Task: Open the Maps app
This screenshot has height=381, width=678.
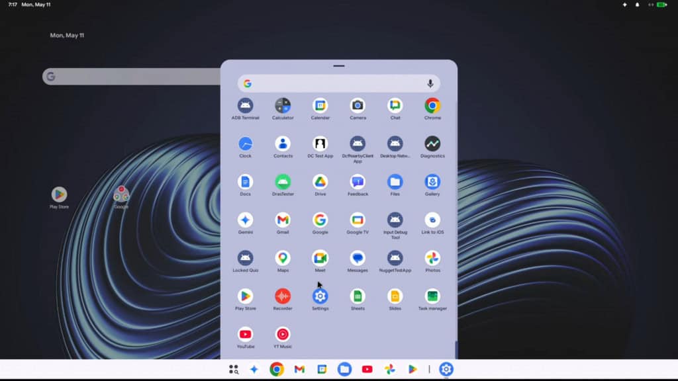Action: click(283, 258)
